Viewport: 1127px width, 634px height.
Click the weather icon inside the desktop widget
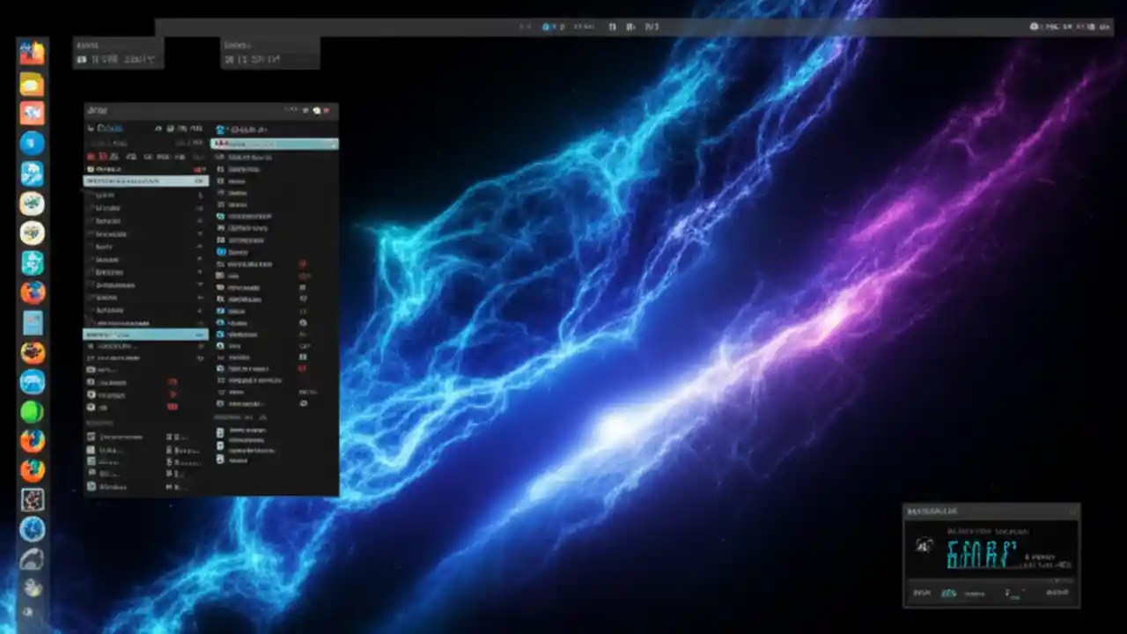coord(924,545)
